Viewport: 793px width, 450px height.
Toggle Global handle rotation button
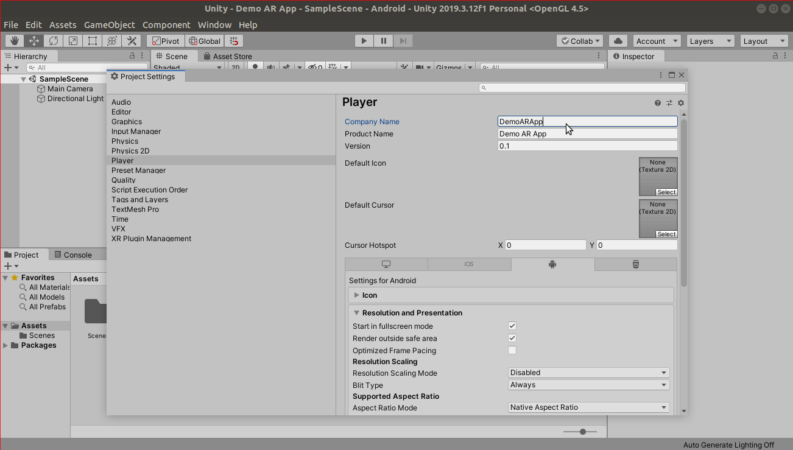(x=205, y=41)
